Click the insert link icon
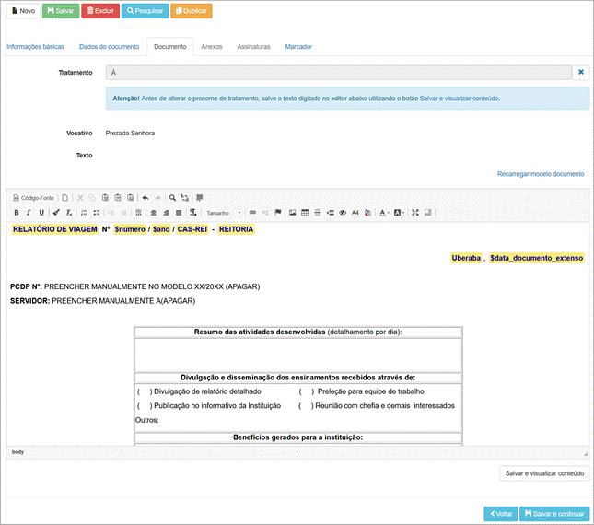Image resolution: width=594 pixels, height=525 pixels. [253, 213]
